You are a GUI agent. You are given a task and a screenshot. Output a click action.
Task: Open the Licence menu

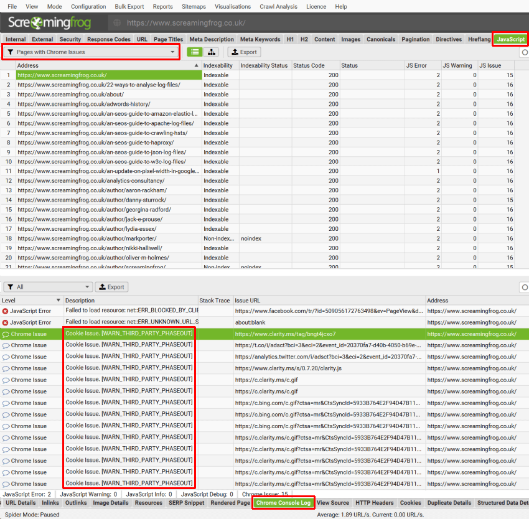[316, 6]
